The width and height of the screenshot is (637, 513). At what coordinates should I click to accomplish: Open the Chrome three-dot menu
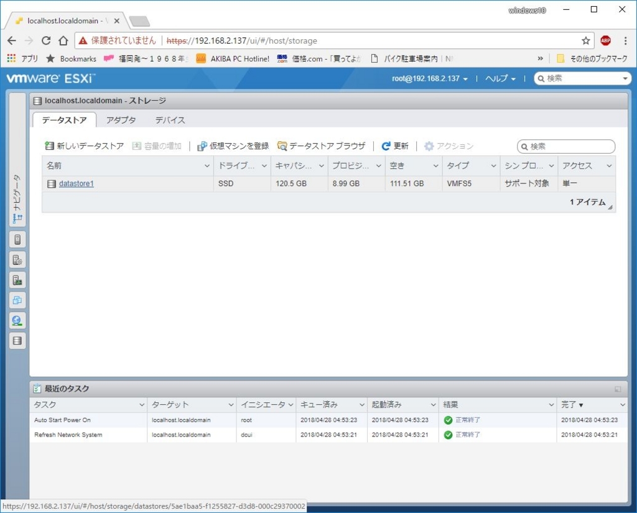(x=625, y=40)
